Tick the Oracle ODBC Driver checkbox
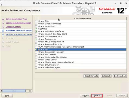The width and height of the screenshot is (129, 98). pos(36,60)
